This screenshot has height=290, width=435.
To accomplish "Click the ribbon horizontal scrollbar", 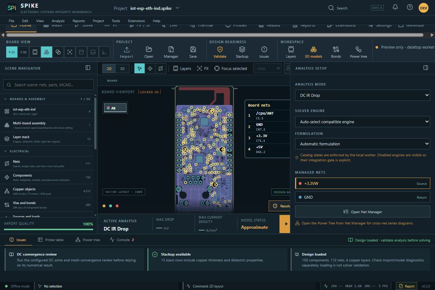I will [x=215, y=35].
